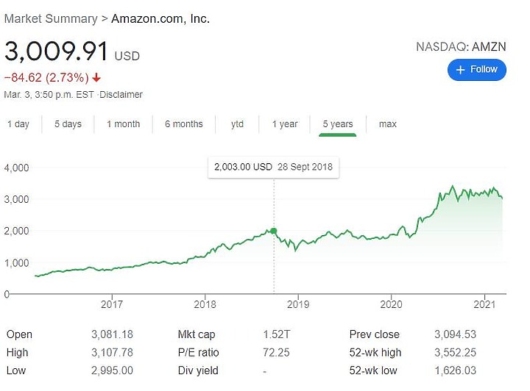Viewport: 530px width, 391px height.
Task: Select the 5 days range tab
Action: [68, 124]
